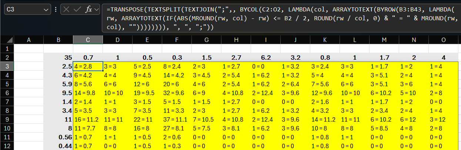Click cell M10 showing 5 = 8.5
This screenshot has height=150, width=461.
384,128
